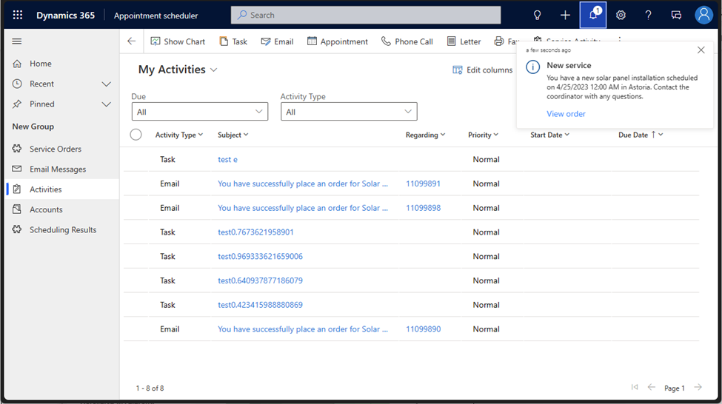
Task: Open the user account avatar
Action: coord(703,15)
